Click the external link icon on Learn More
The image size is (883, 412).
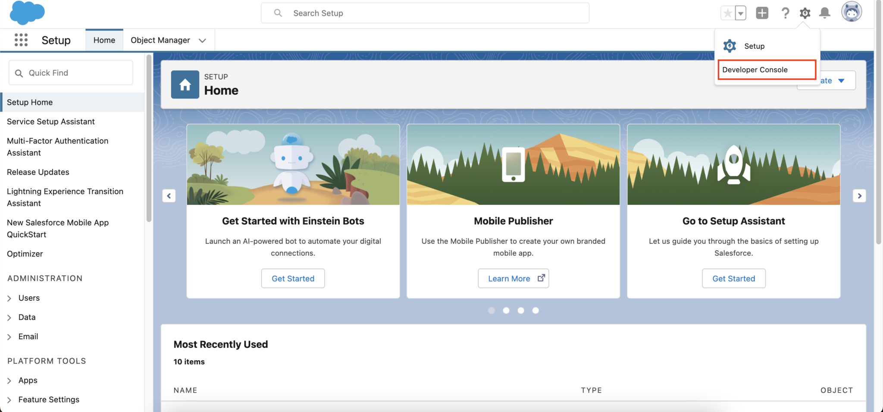(x=541, y=278)
